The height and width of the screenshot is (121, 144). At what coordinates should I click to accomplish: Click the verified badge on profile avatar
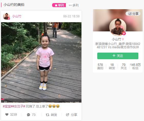point(124,33)
